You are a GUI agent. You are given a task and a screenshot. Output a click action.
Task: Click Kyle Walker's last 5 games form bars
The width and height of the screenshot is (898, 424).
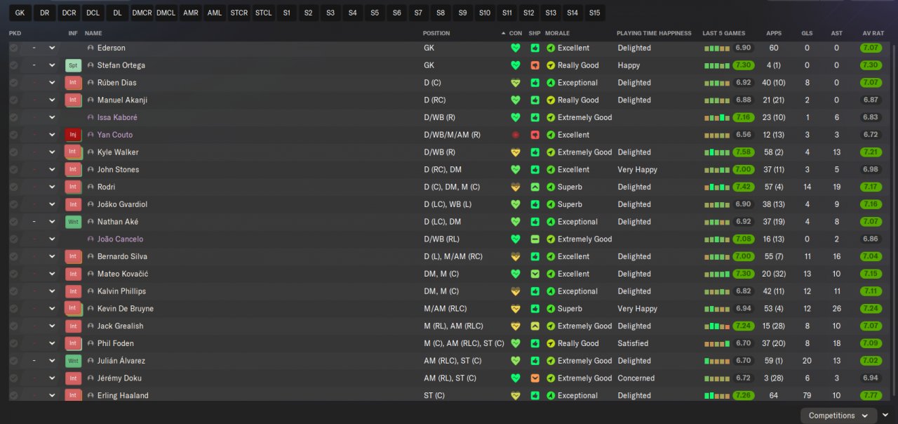click(x=717, y=152)
